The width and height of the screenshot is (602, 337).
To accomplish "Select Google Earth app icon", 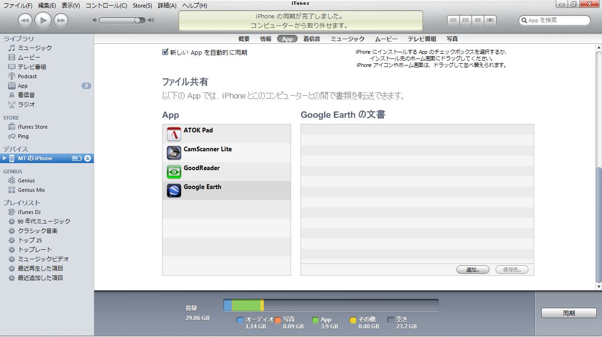I will click(x=174, y=191).
